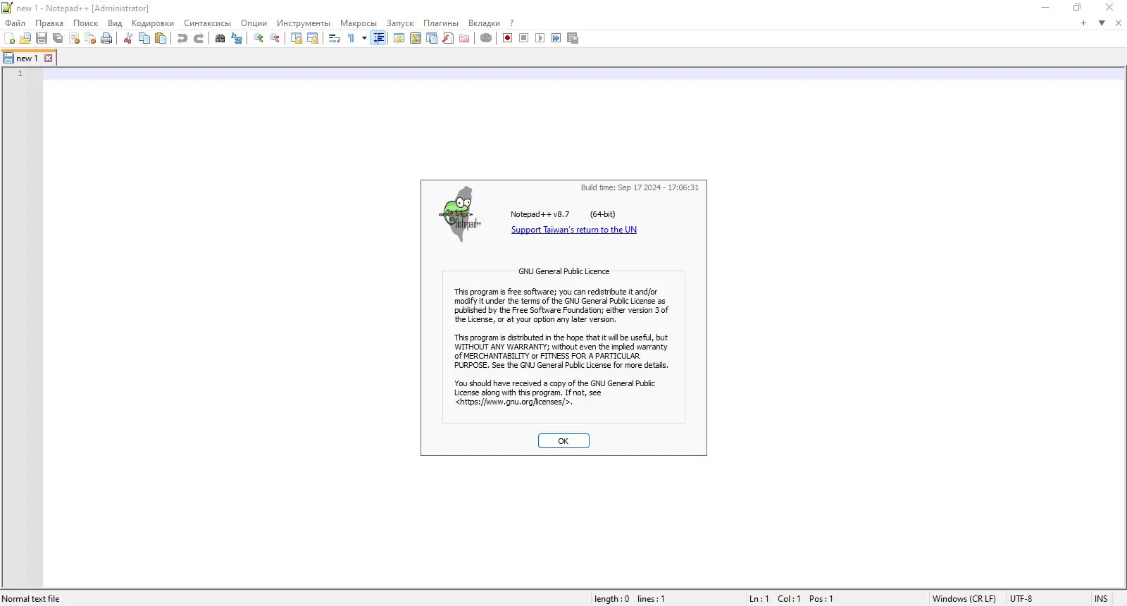Image resolution: width=1127 pixels, height=606 pixels.
Task: Click the Stop Recording macro icon
Action: (x=524, y=38)
